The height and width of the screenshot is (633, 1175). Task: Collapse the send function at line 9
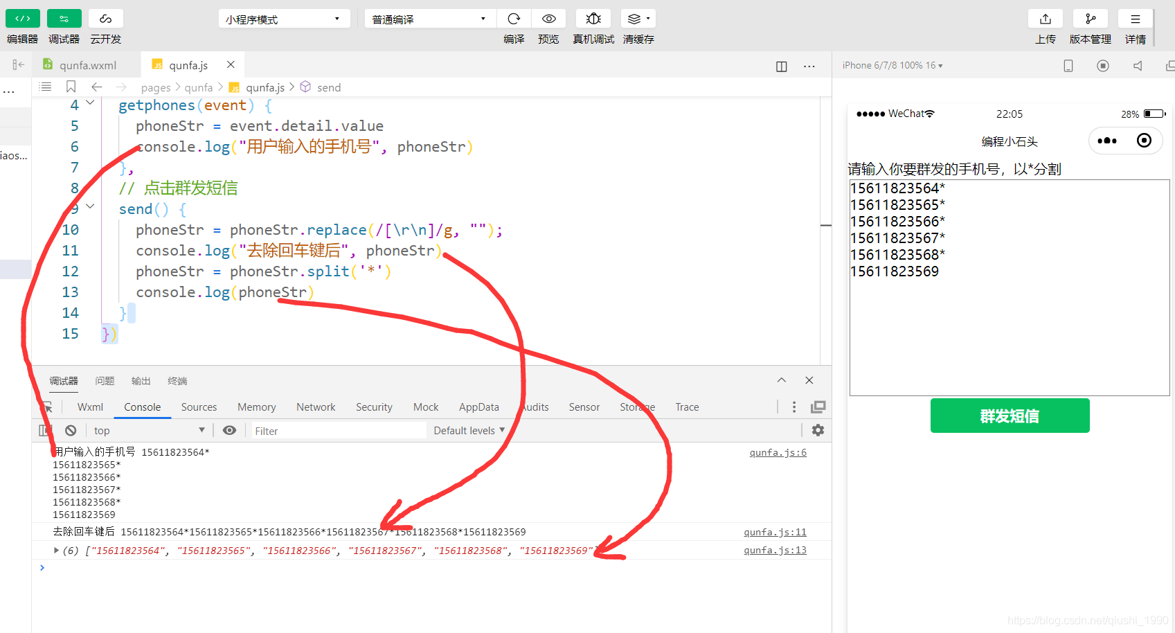pos(90,206)
